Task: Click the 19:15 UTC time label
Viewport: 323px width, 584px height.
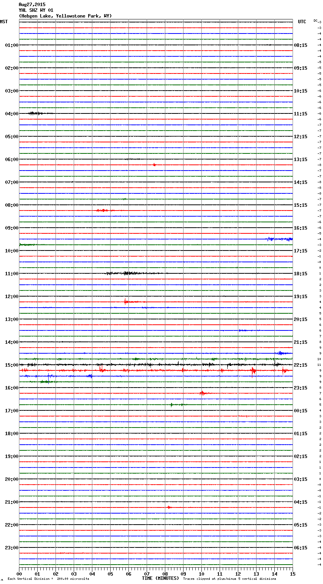Action: 301,297
